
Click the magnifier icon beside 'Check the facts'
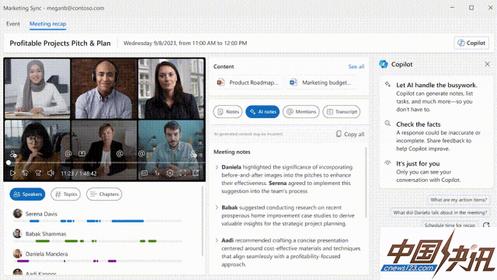point(388,124)
